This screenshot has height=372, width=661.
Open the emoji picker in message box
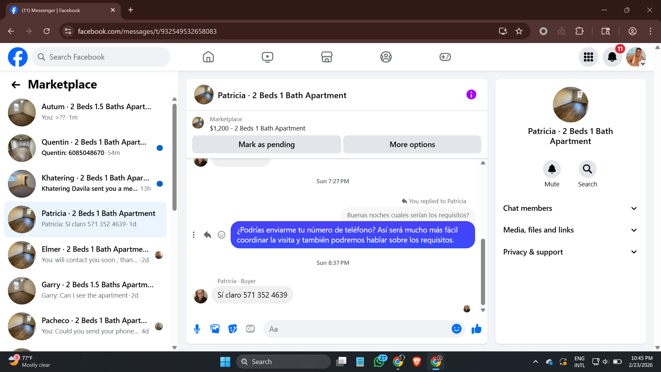457,329
